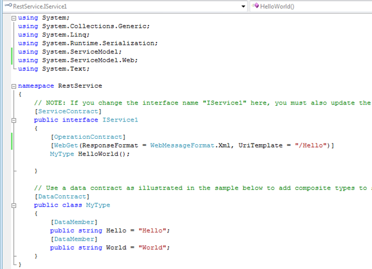Viewport: 372px width, 269px height.
Task: Click the NOTE comment about interface name
Action: coord(203,103)
